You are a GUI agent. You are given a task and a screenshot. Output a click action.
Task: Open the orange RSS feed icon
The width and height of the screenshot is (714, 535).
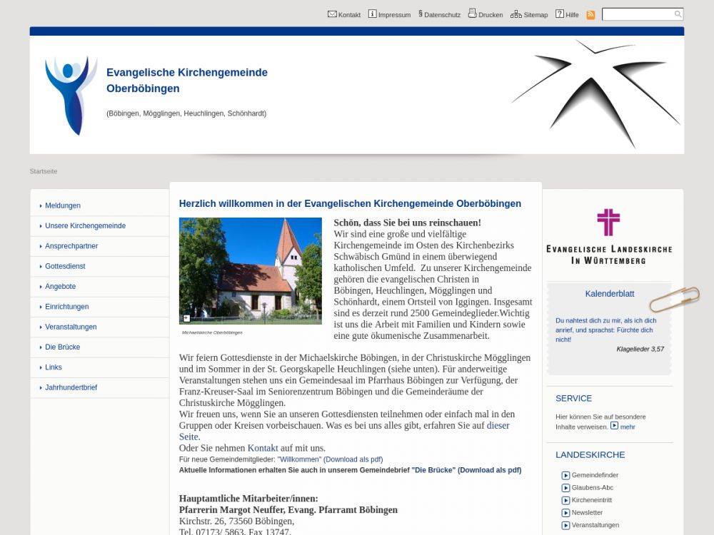(590, 15)
